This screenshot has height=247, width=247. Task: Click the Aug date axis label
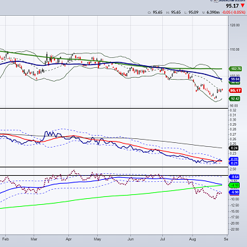[x=192, y=239]
